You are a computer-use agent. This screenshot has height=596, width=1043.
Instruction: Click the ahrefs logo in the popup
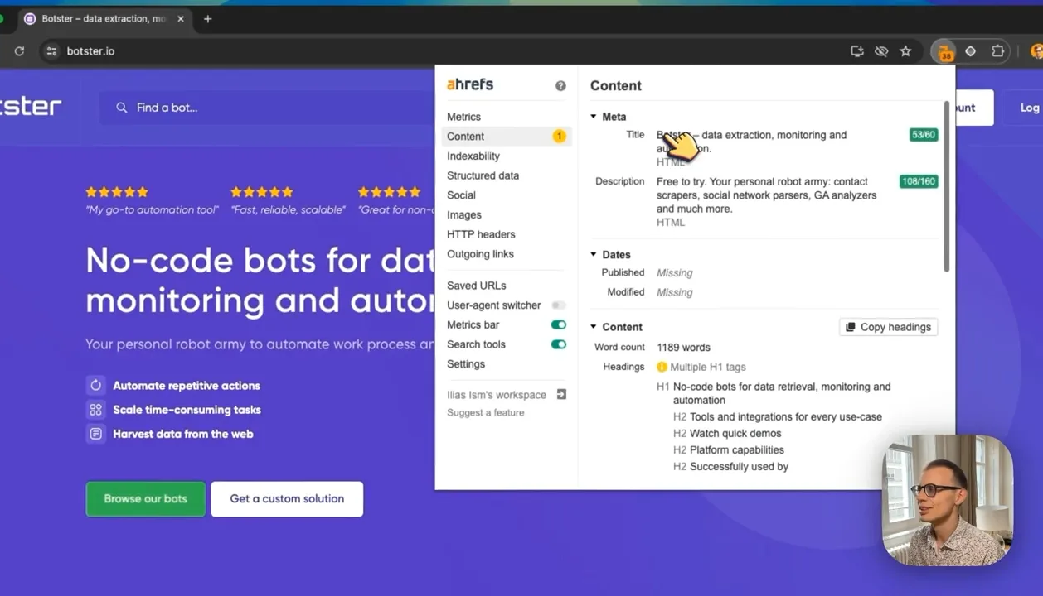470,84
